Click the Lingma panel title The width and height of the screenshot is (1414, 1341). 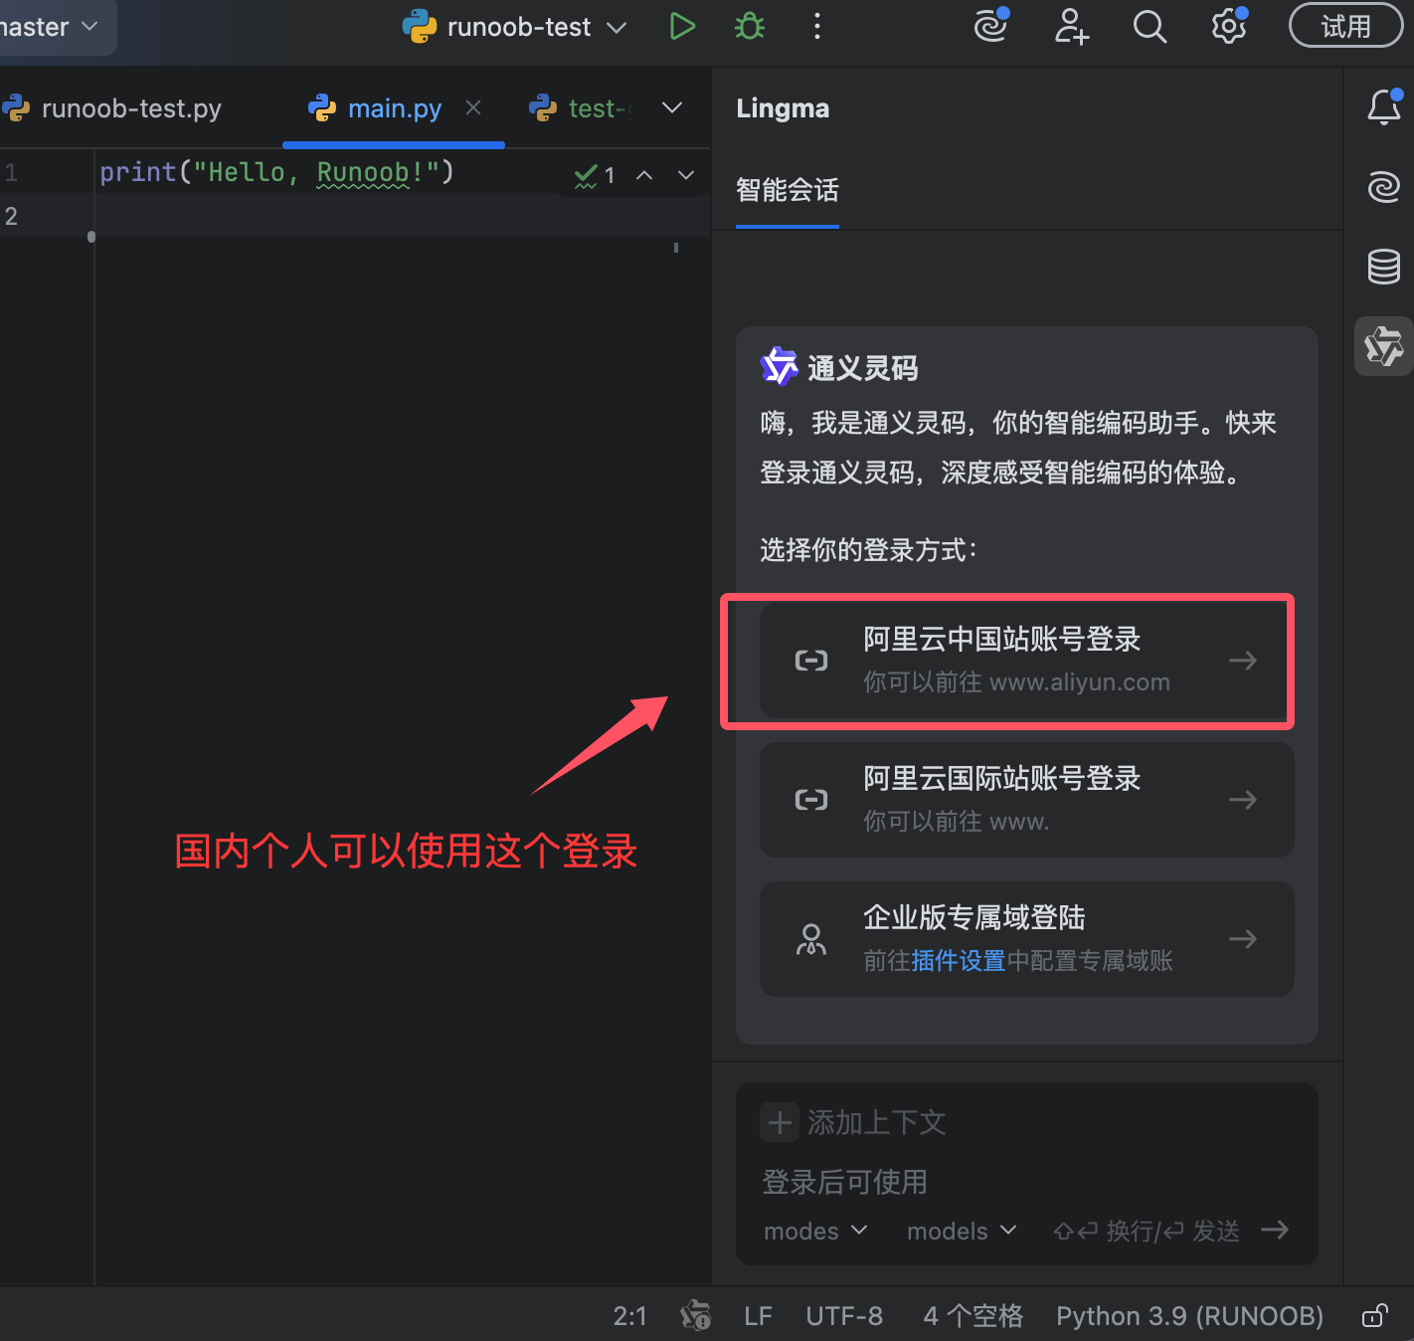click(x=783, y=108)
